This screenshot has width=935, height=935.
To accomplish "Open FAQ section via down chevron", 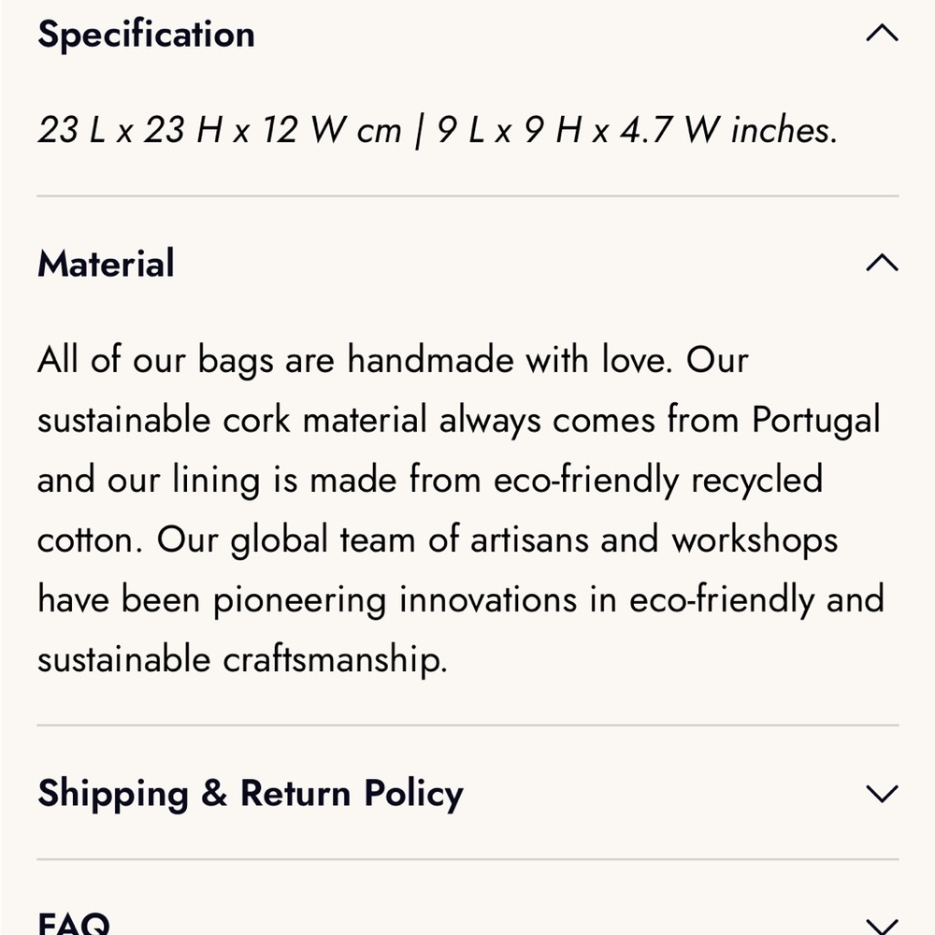I will click(882, 926).
